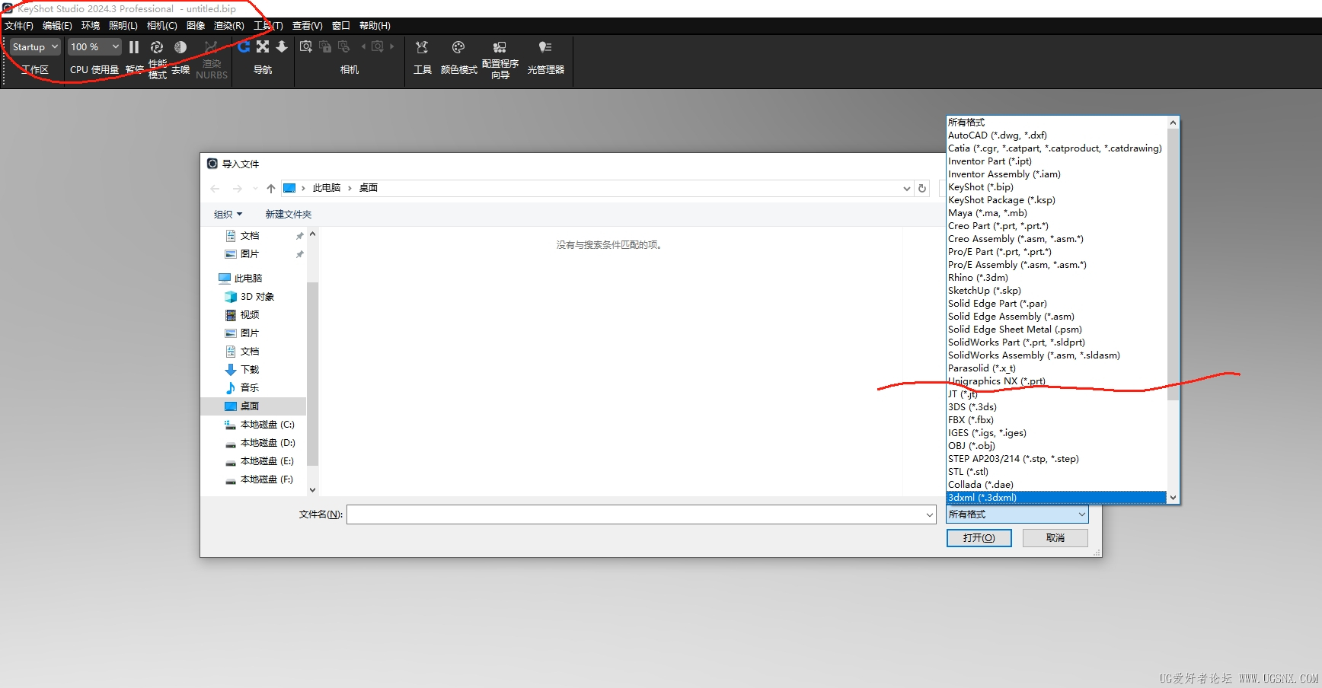This screenshot has width=1322, height=688.
Task: Click 此电脑 in the address breadcrumb
Action: 327,188
